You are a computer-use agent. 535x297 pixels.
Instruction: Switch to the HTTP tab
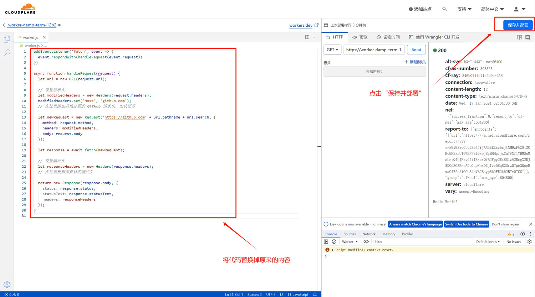[335, 37]
